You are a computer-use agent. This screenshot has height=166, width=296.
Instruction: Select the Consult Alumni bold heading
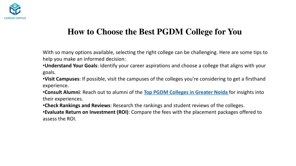pos(62,92)
